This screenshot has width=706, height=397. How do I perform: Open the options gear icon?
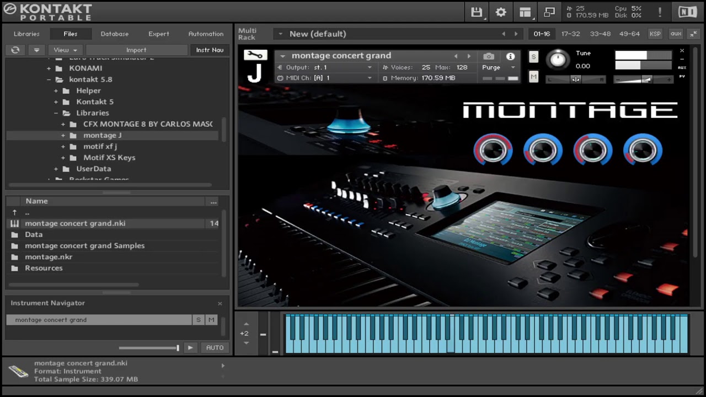[501, 12]
